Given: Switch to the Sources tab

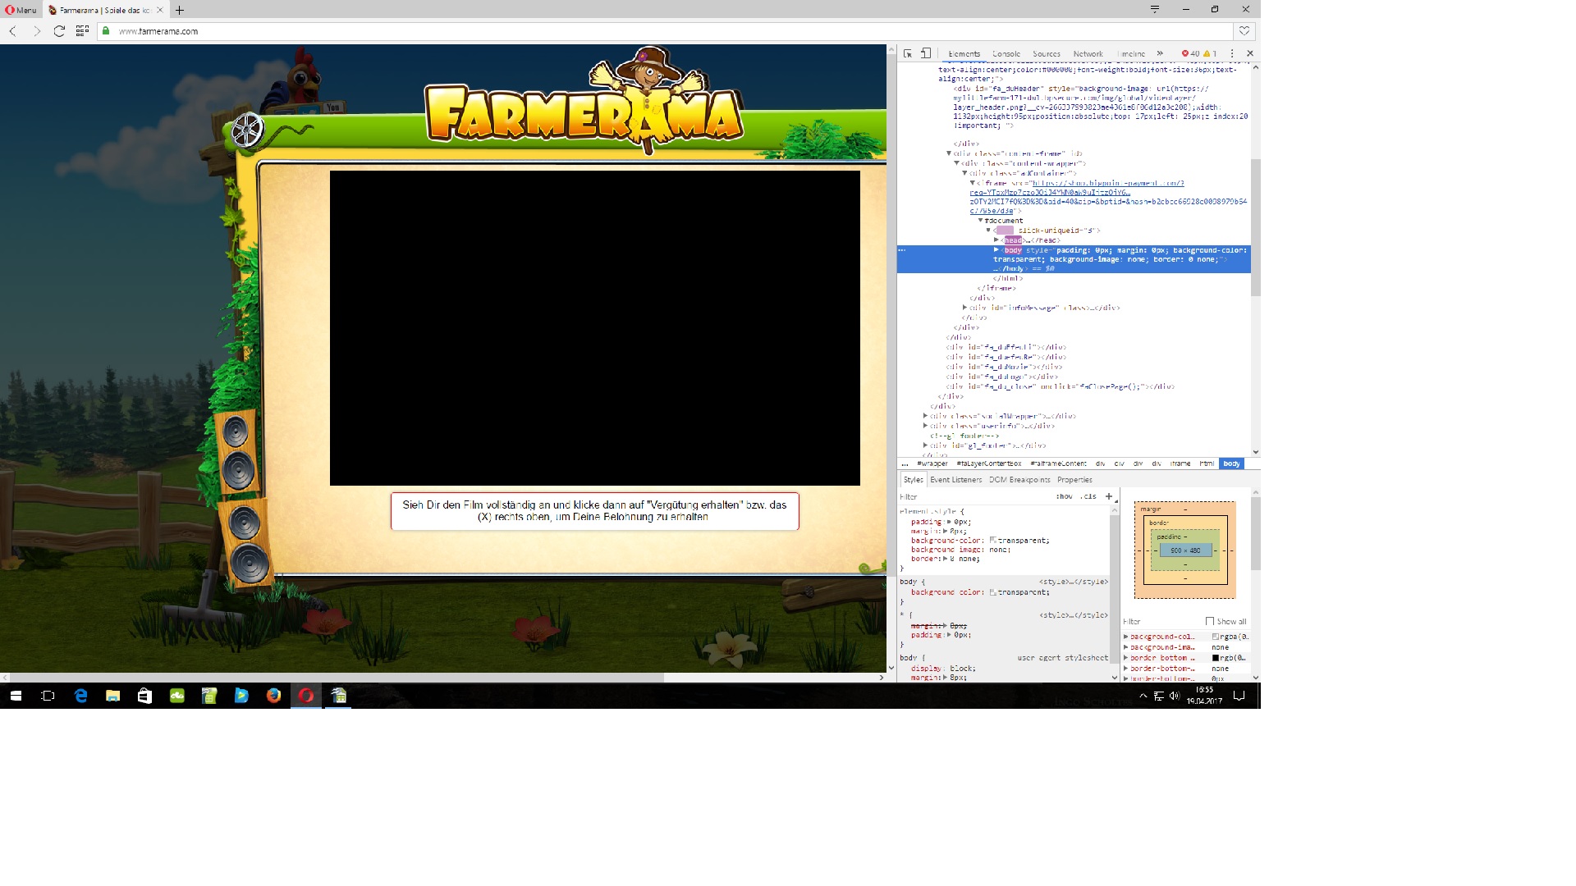Looking at the screenshot, I should click(x=1047, y=53).
